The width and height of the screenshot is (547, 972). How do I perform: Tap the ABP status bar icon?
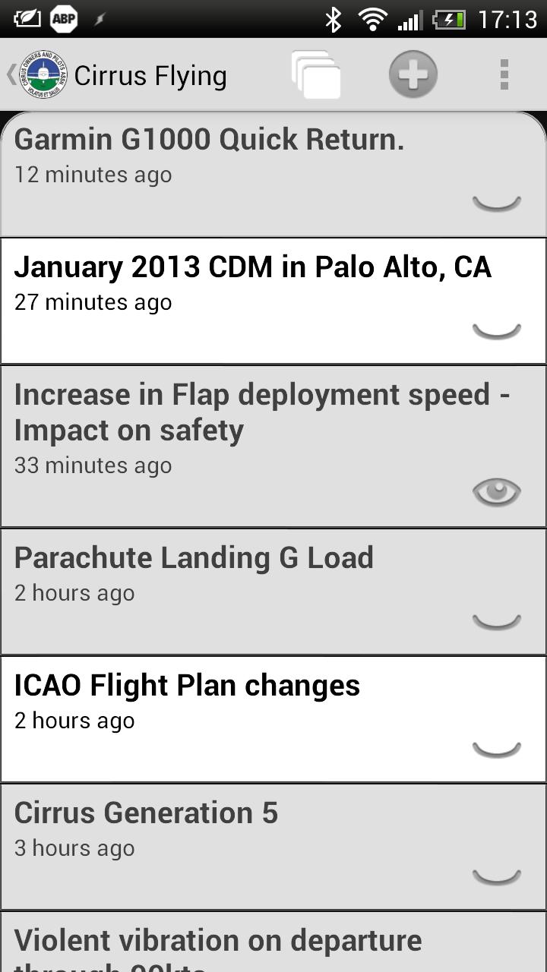[64, 19]
